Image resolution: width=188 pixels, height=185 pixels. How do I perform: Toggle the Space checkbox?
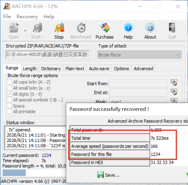coord(9,106)
